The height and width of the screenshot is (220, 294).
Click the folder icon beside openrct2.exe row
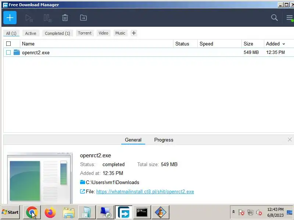[x=17, y=52]
